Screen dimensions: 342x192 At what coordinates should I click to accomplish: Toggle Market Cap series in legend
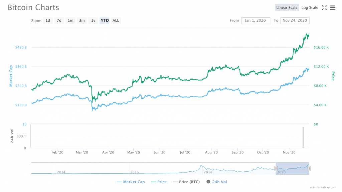131,182
